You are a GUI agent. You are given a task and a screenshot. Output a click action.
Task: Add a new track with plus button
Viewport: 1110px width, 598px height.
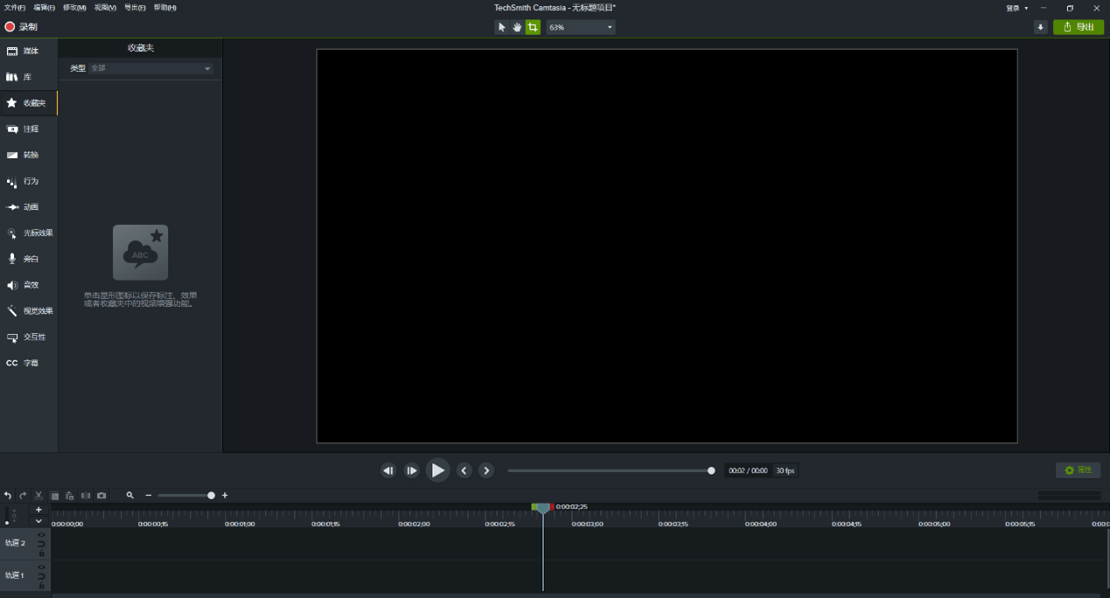click(x=38, y=510)
